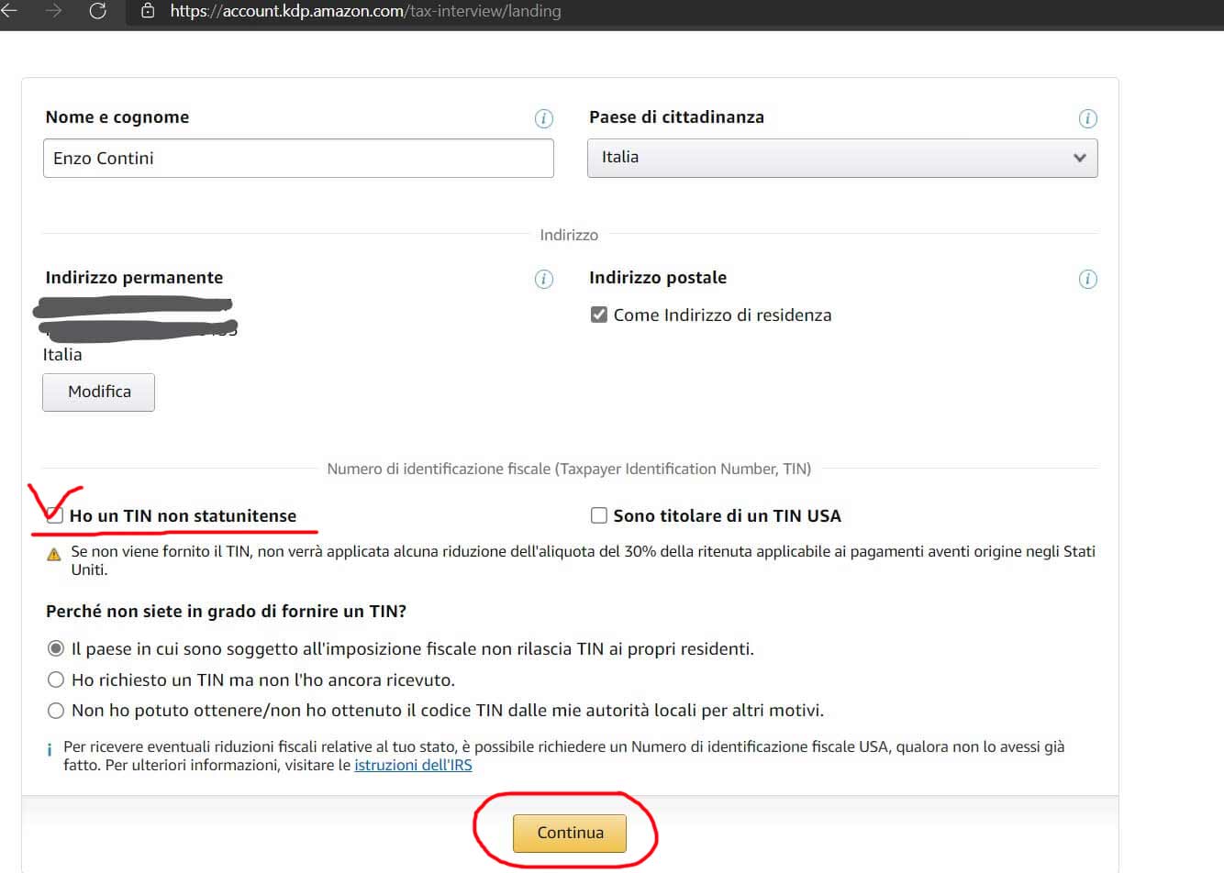Image resolution: width=1224 pixels, height=873 pixels.
Task: Click the browser back arrow
Action: point(11,12)
